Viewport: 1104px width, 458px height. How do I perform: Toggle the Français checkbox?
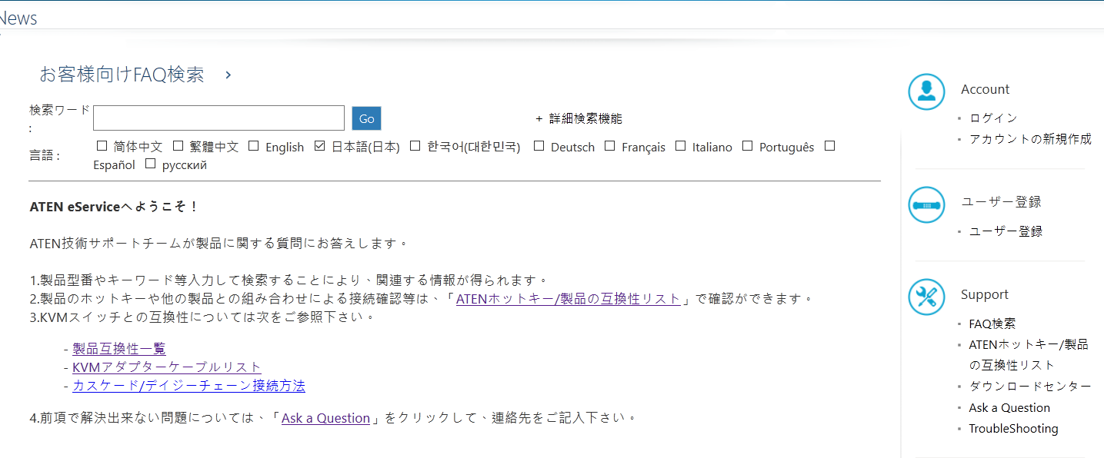(x=610, y=145)
